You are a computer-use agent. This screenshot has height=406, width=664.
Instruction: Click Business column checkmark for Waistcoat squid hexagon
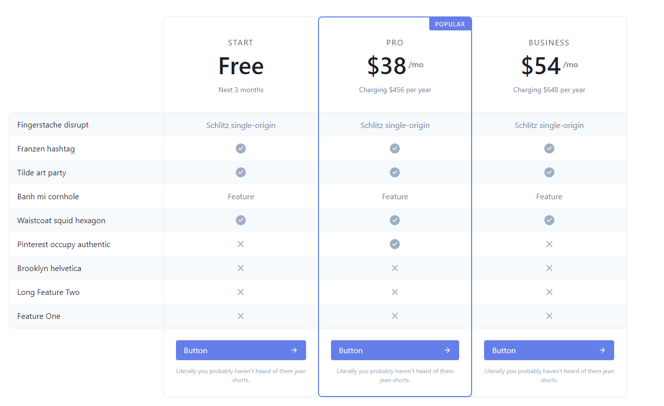[x=549, y=220]
